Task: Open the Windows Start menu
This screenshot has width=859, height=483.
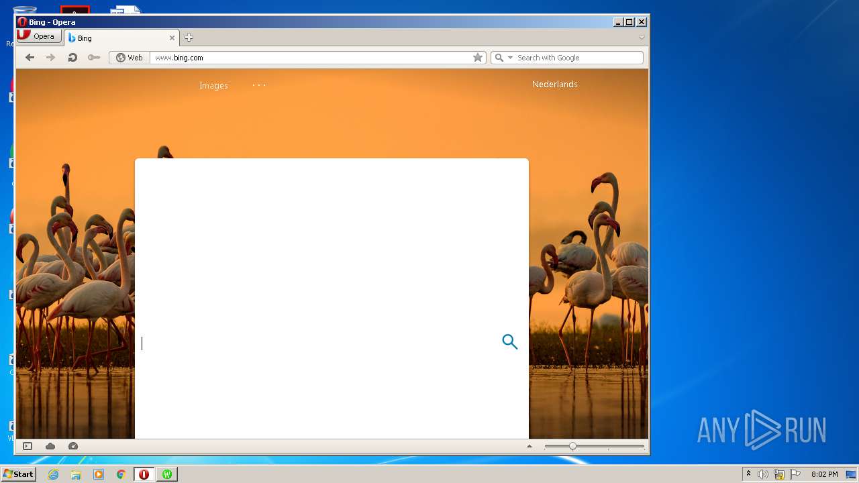Action: point(18,474)
